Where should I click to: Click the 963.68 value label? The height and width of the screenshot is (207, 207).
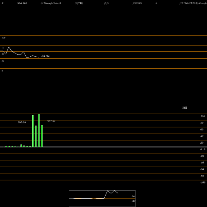(x=22, y=122)
